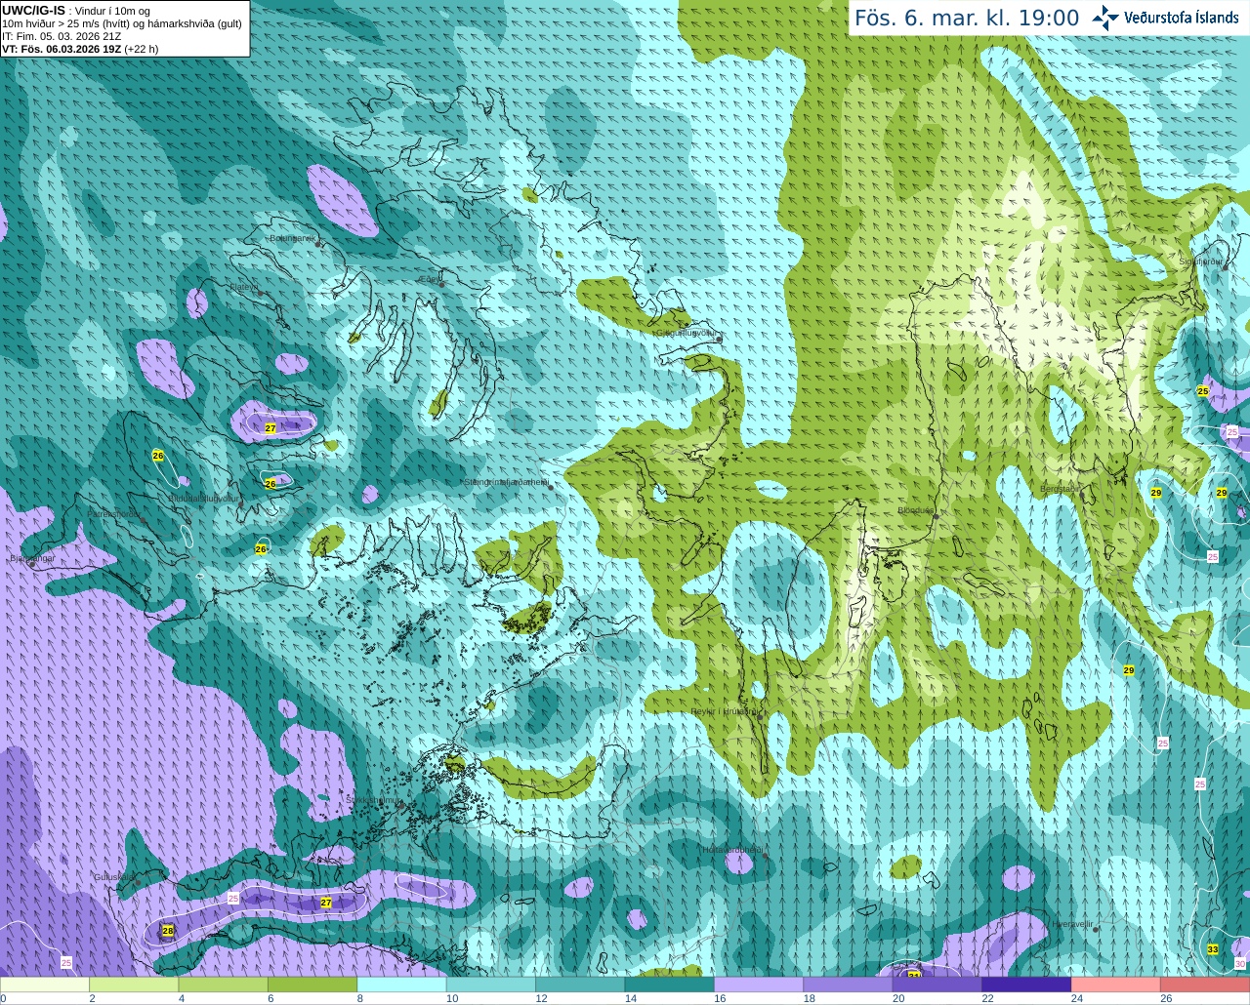Image resolution: width=1250 pixels, height=1005 pixels.
Task: Click the Veðurstofa Íslands logo icon
Action: click(x=1105, y=18)
